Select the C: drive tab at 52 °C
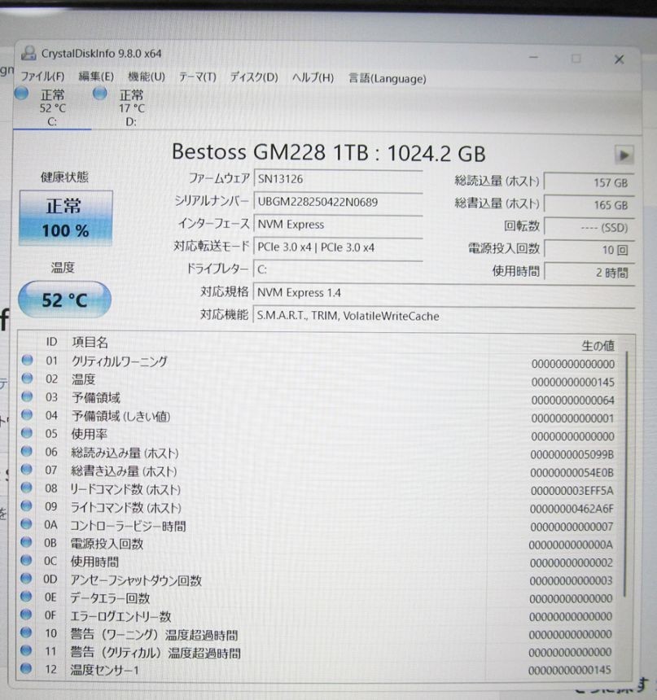 (52, 107)
